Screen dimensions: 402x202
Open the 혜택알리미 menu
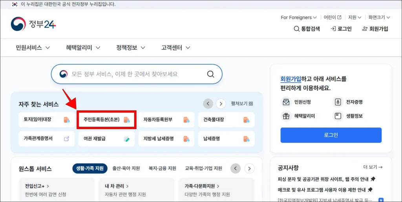(x=83, y=47)
